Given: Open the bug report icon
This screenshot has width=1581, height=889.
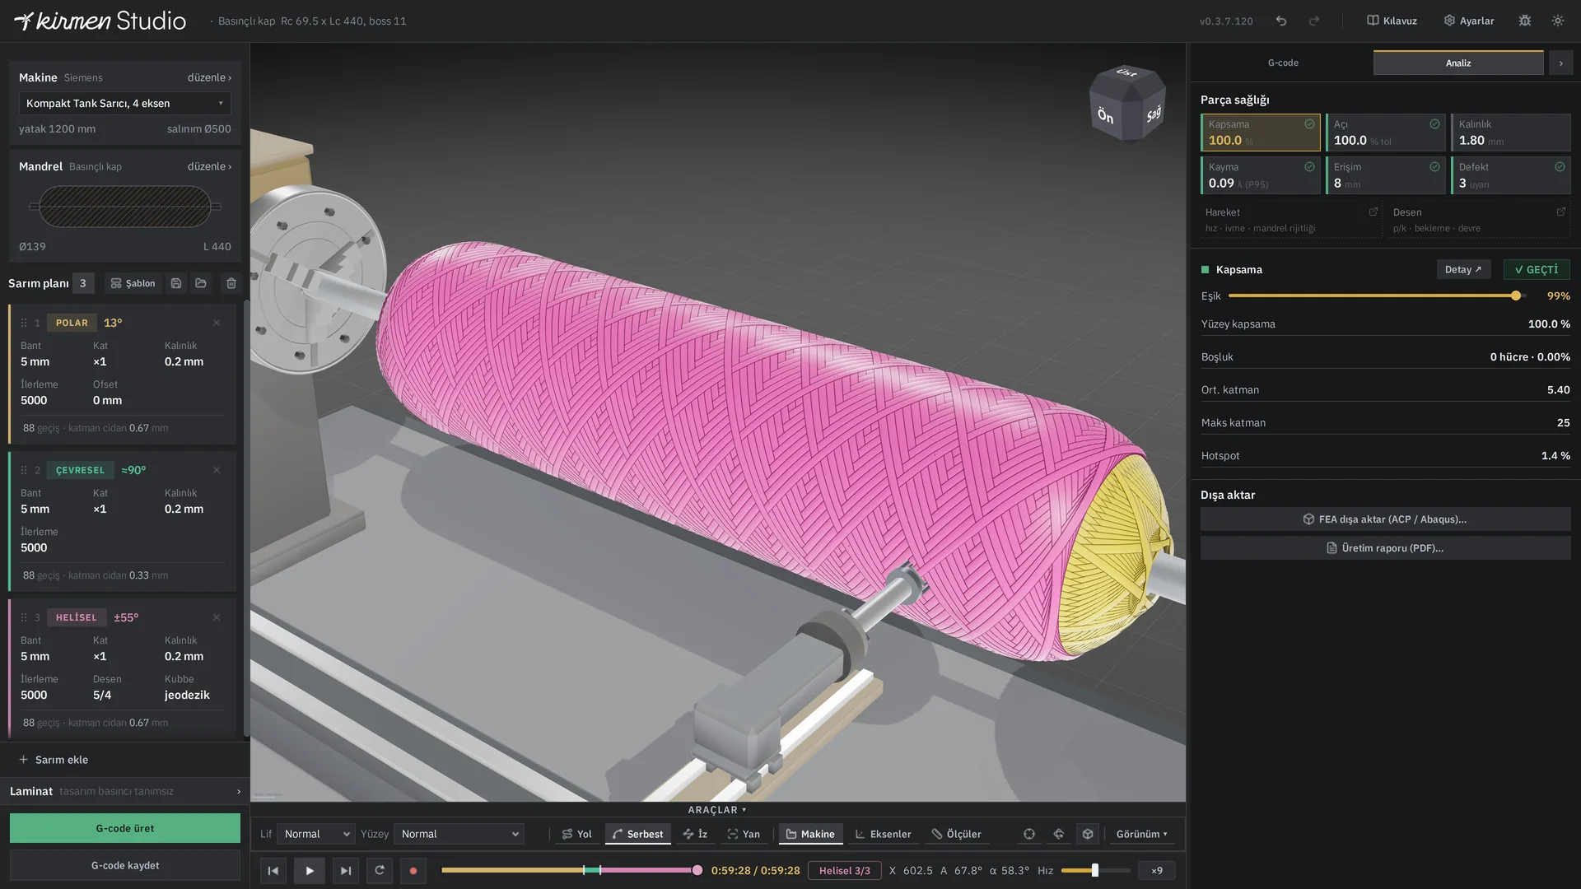Looking at the screenshot, I should pyautogui.click(x=1525, y=21).
